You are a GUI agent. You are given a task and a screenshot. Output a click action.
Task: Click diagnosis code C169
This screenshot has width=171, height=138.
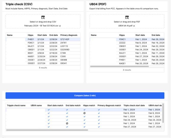pos(63,53)
